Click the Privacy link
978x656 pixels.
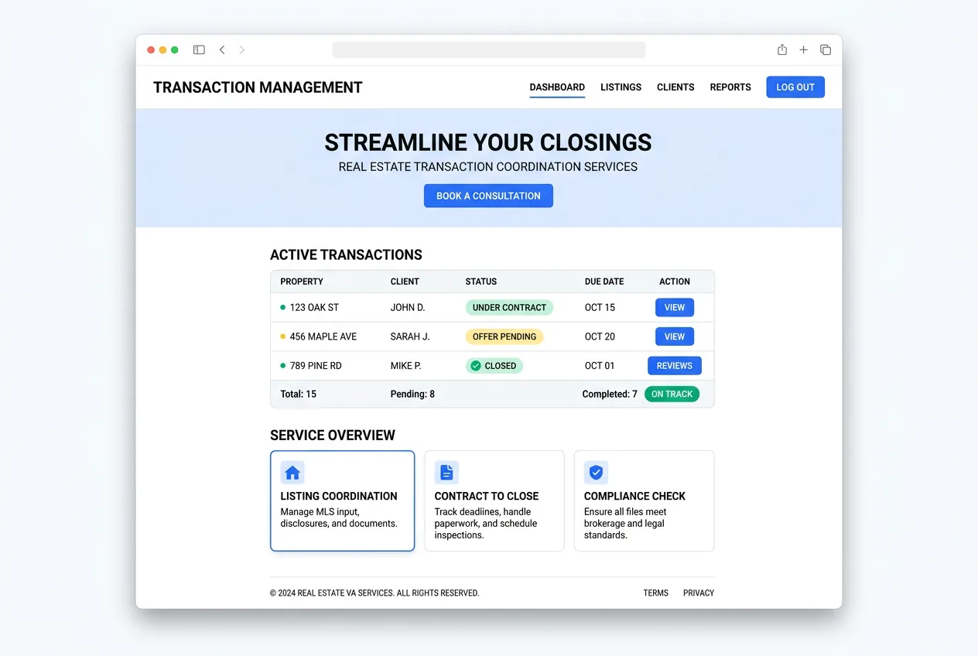click(x=698, y=593)
